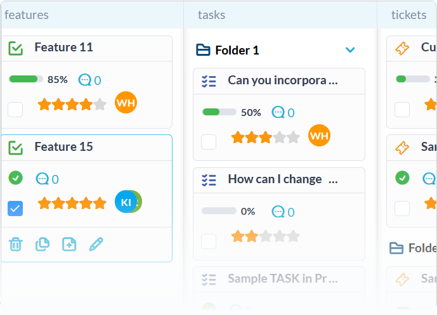The height and width of the screenshot is (315, 437).
Task: Click Feature 15 green completed status icon
Action: coord(16,177)
